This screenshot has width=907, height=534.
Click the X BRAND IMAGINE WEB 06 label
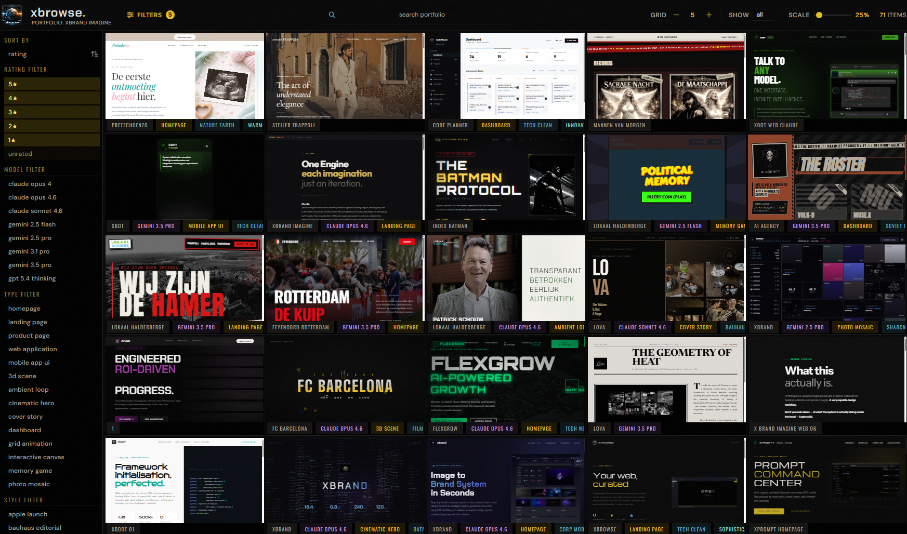click(x=785, y=429)
